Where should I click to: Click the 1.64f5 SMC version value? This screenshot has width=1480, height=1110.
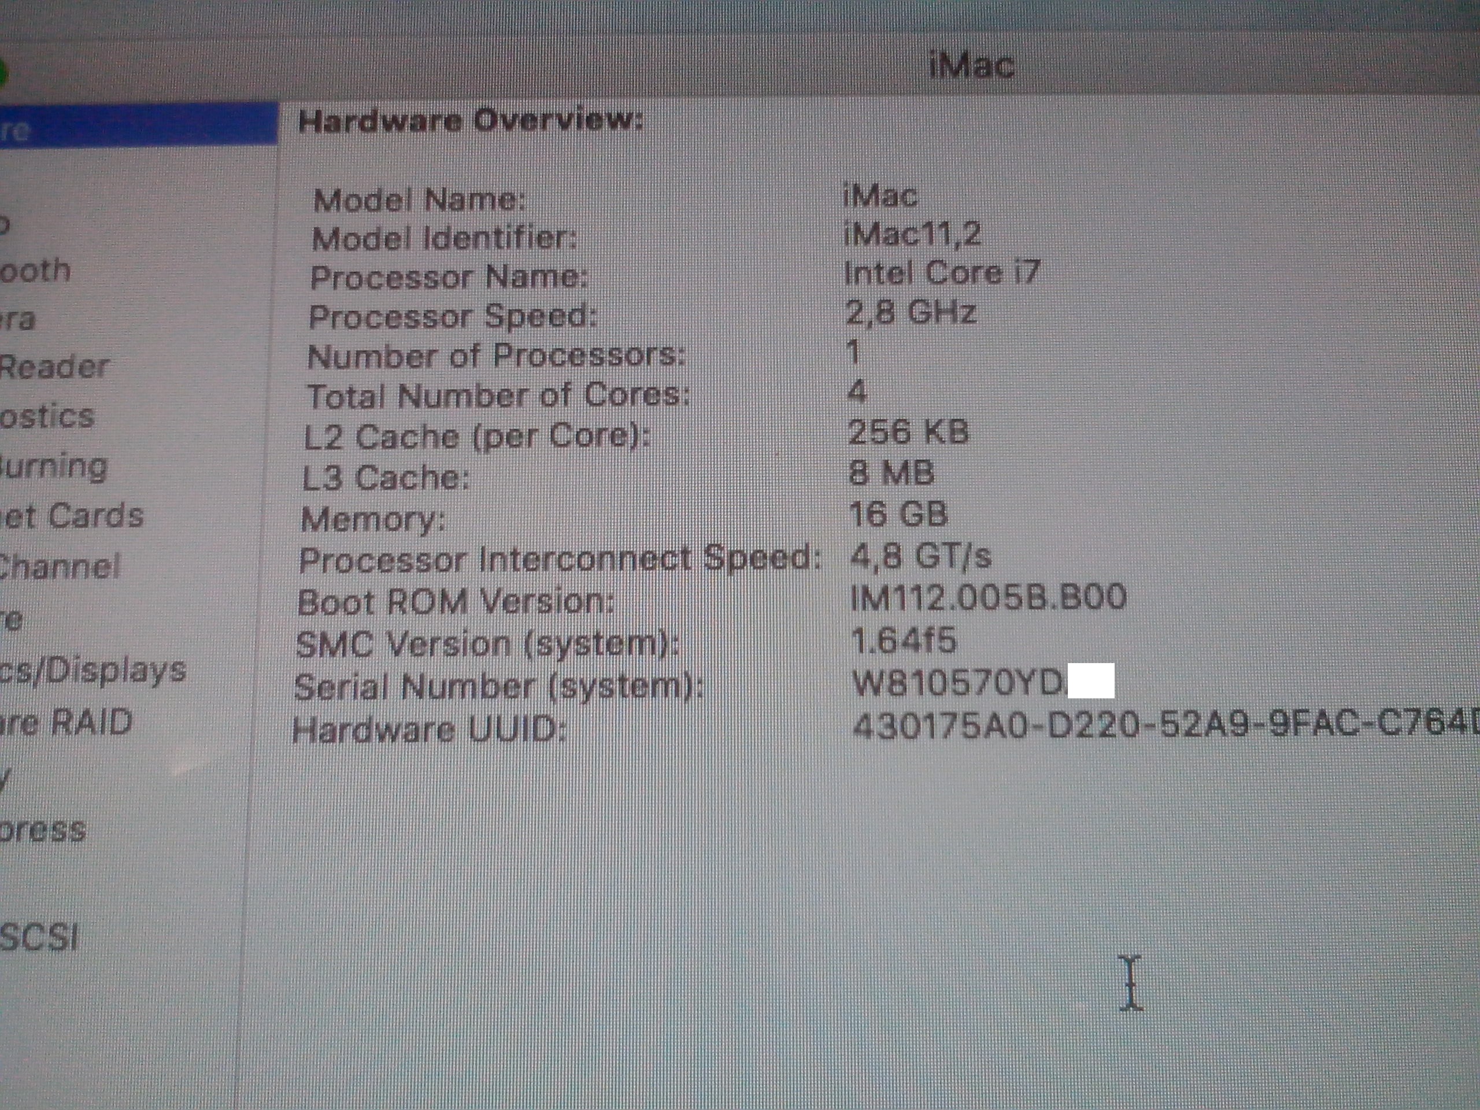pos(904,641)
